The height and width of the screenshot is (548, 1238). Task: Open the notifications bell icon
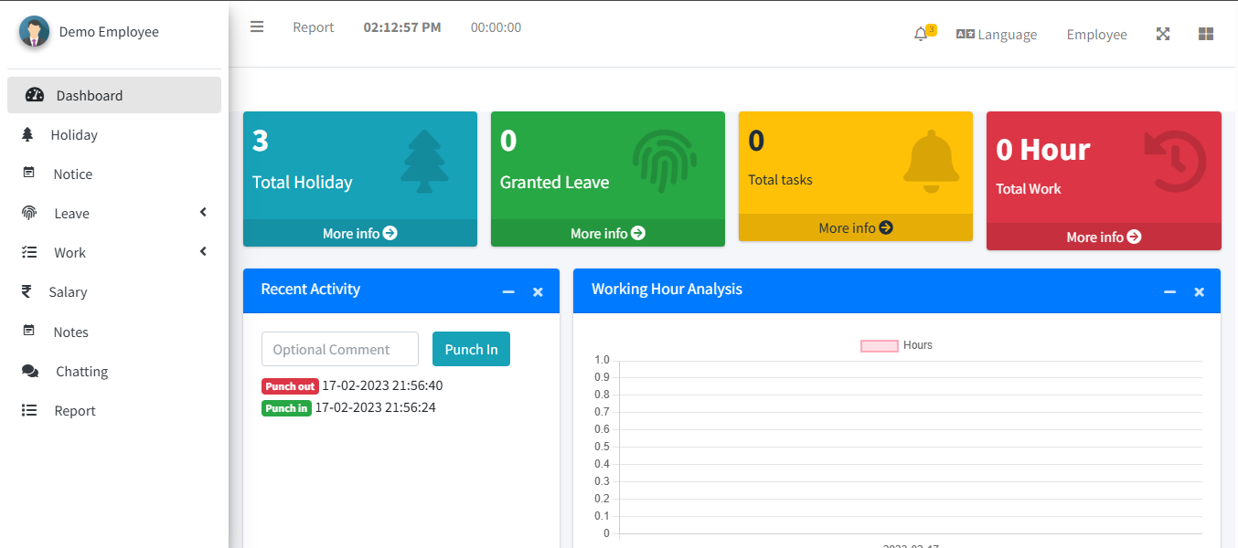pos(921,35)
